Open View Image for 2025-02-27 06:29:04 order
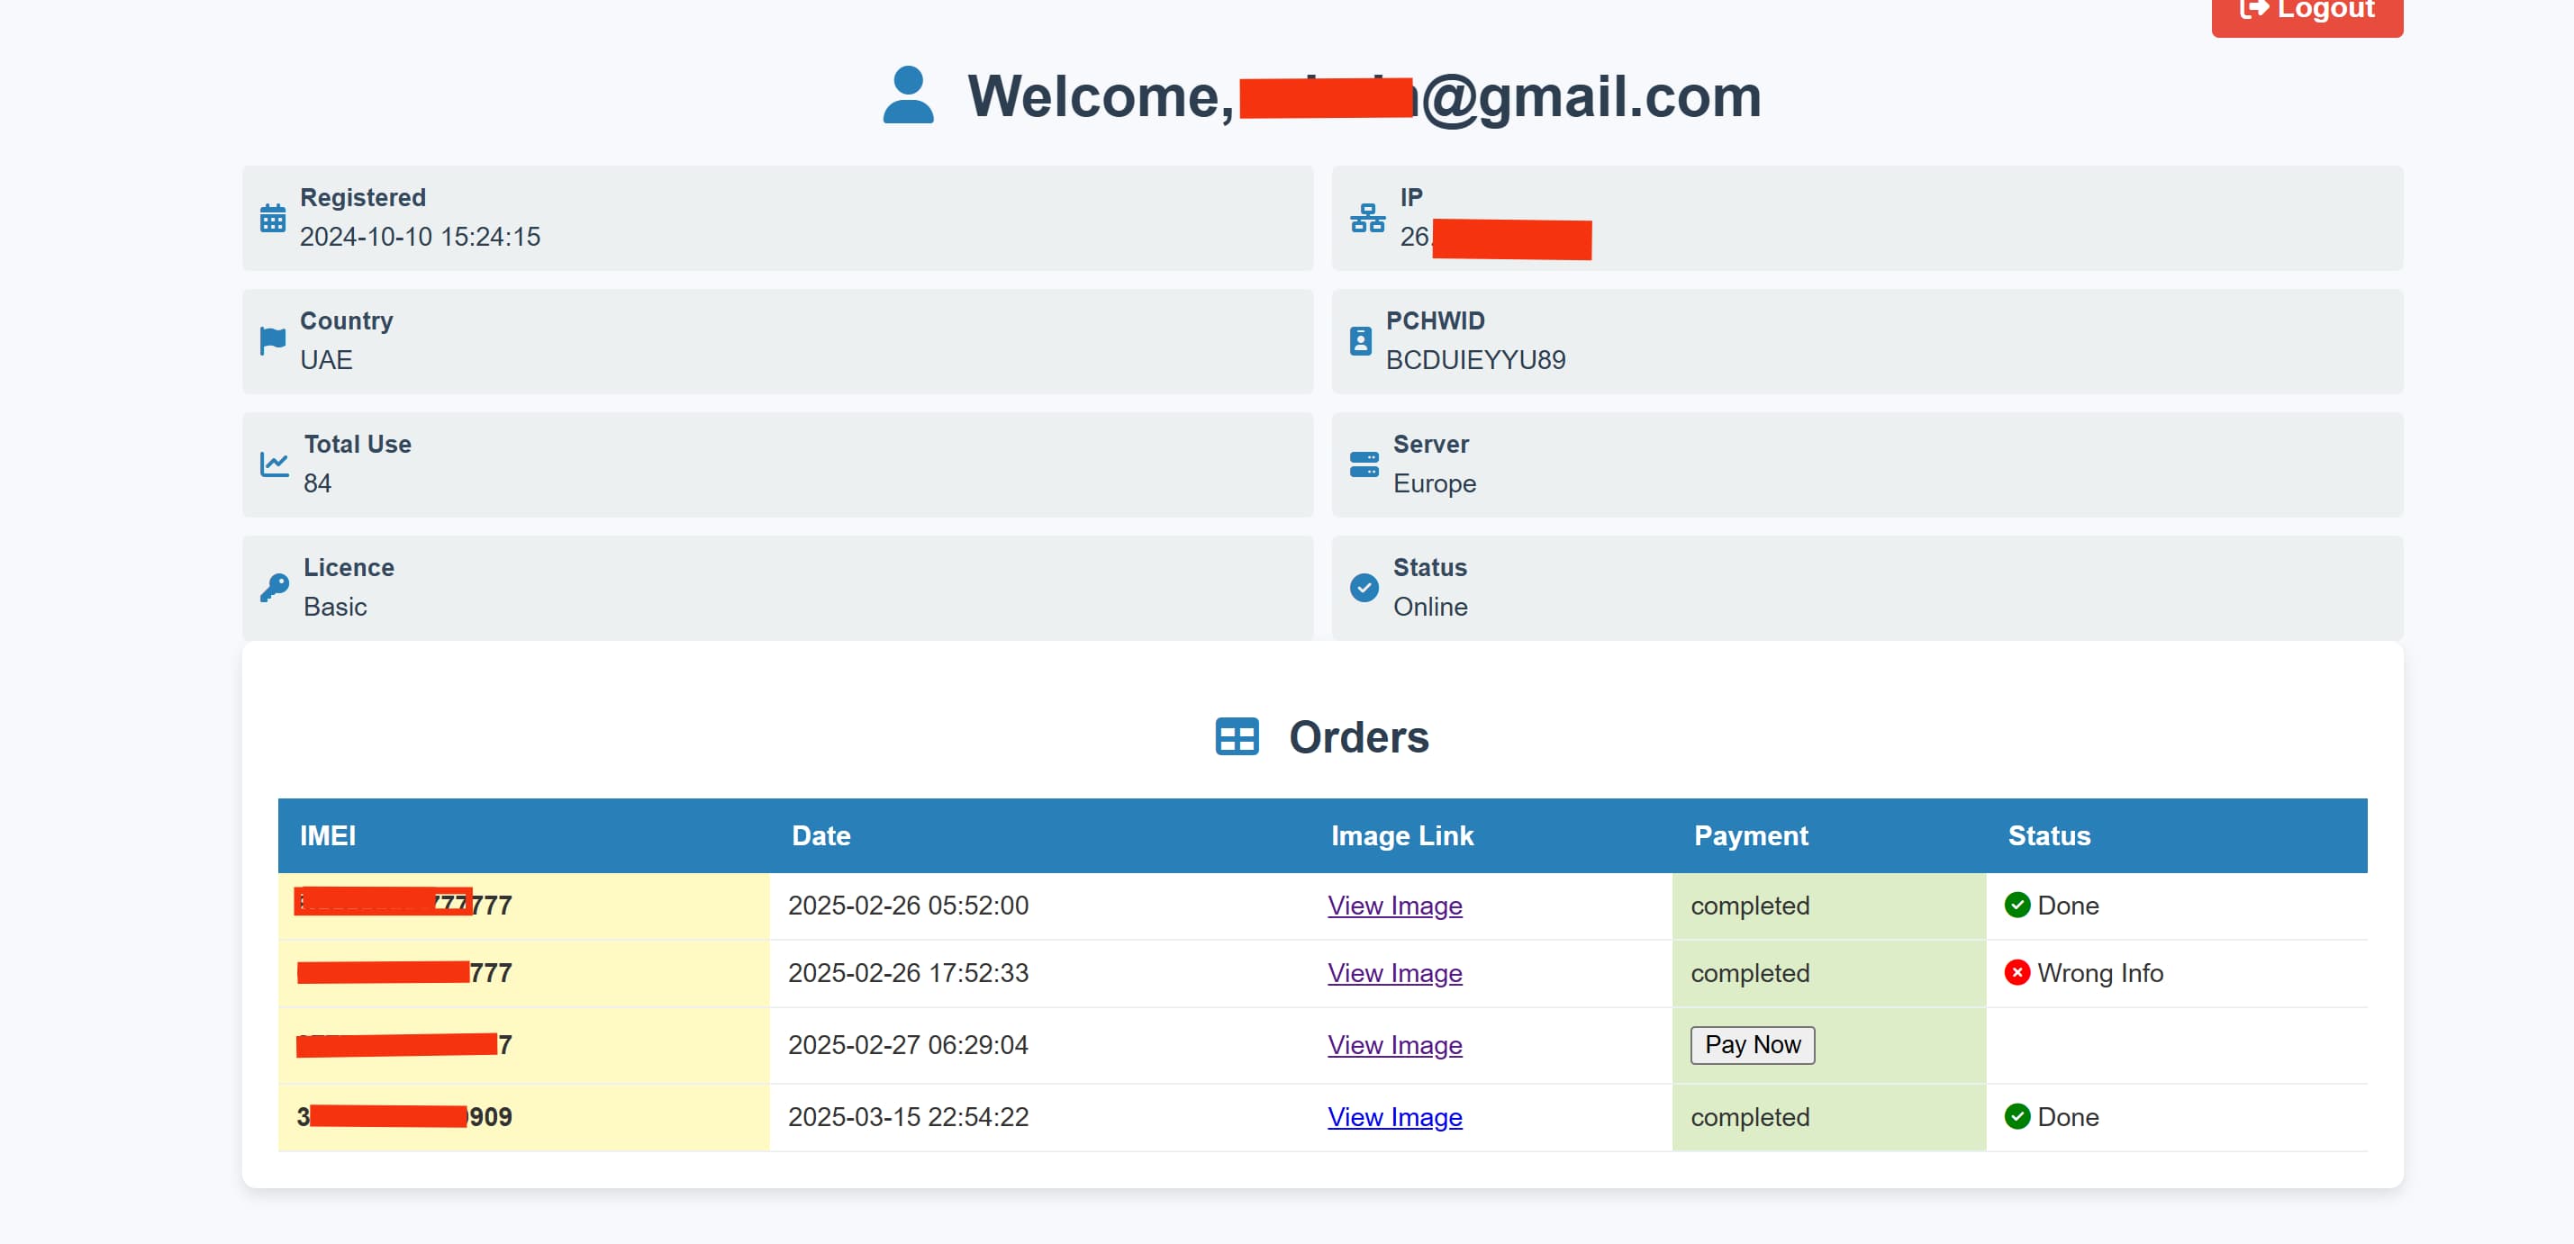 [1394, 1045]
